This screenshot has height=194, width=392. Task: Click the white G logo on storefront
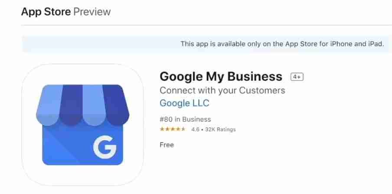coord(105,147)
